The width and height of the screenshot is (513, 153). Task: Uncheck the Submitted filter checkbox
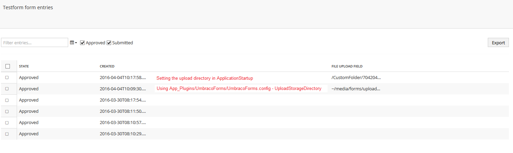[x=109, y=43]
